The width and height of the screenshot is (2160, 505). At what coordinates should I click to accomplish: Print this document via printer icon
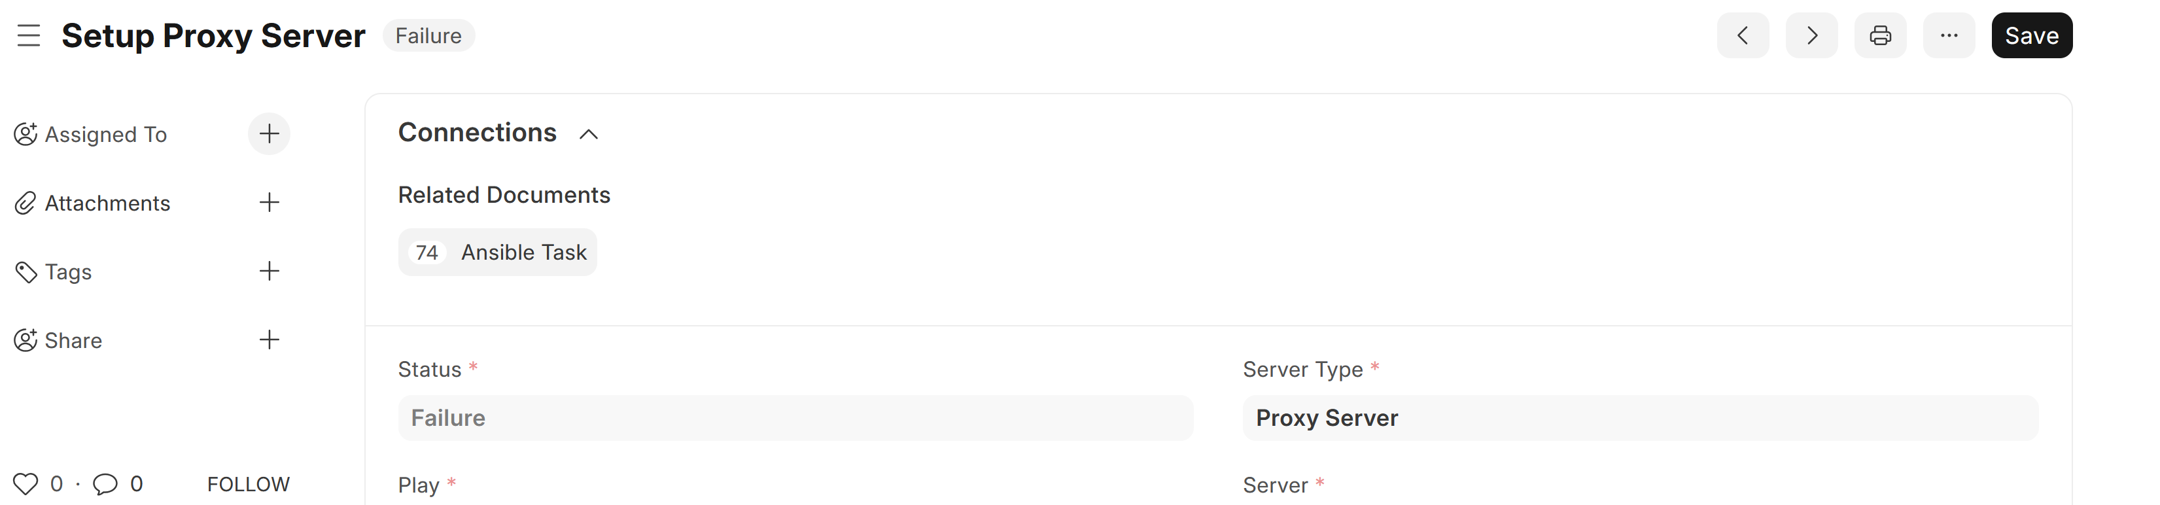click(1880, 35)
